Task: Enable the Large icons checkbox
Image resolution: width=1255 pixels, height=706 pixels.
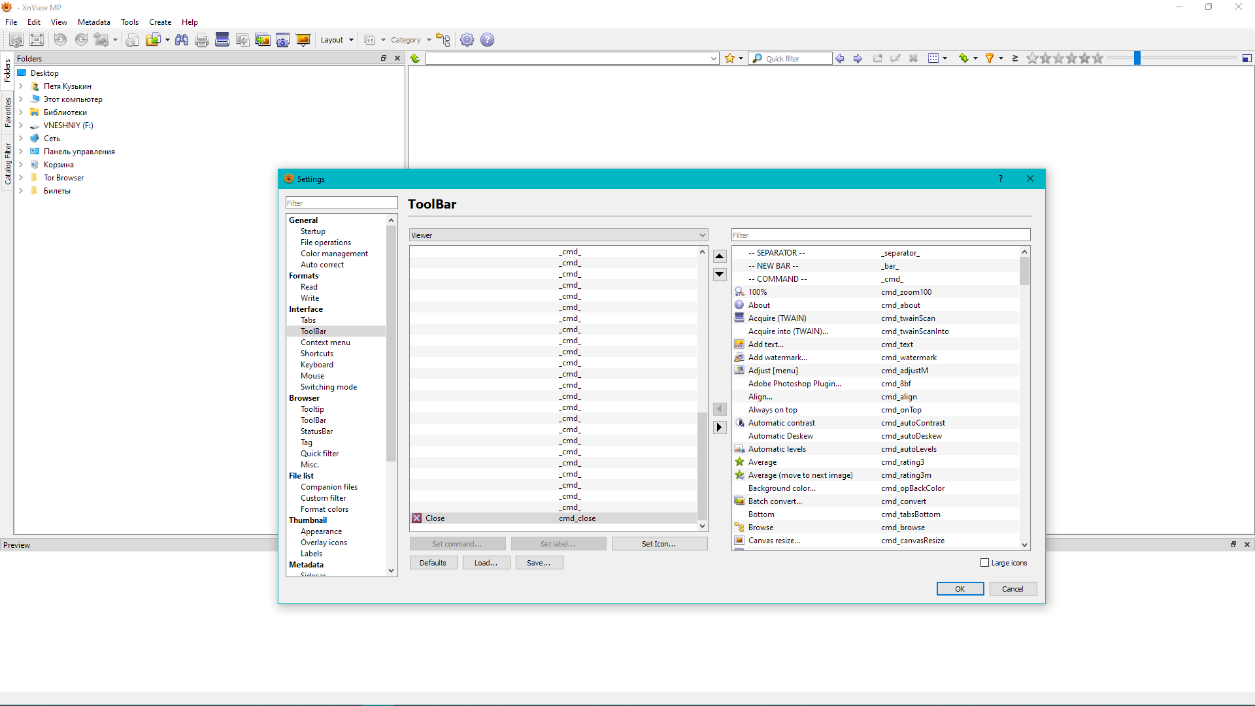Action: point(984,563)
